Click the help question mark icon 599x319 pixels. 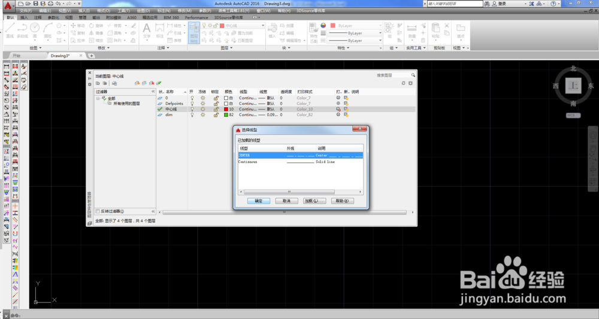553,4
